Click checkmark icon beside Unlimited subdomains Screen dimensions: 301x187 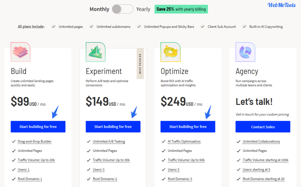(91, 27)
